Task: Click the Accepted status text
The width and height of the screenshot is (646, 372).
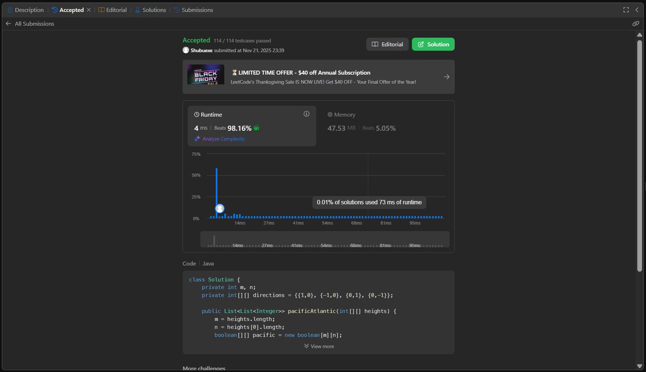Action: pyautogui.click(x=196, y=40)
